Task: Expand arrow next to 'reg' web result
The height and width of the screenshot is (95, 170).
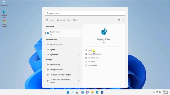Action: point(79,45)
